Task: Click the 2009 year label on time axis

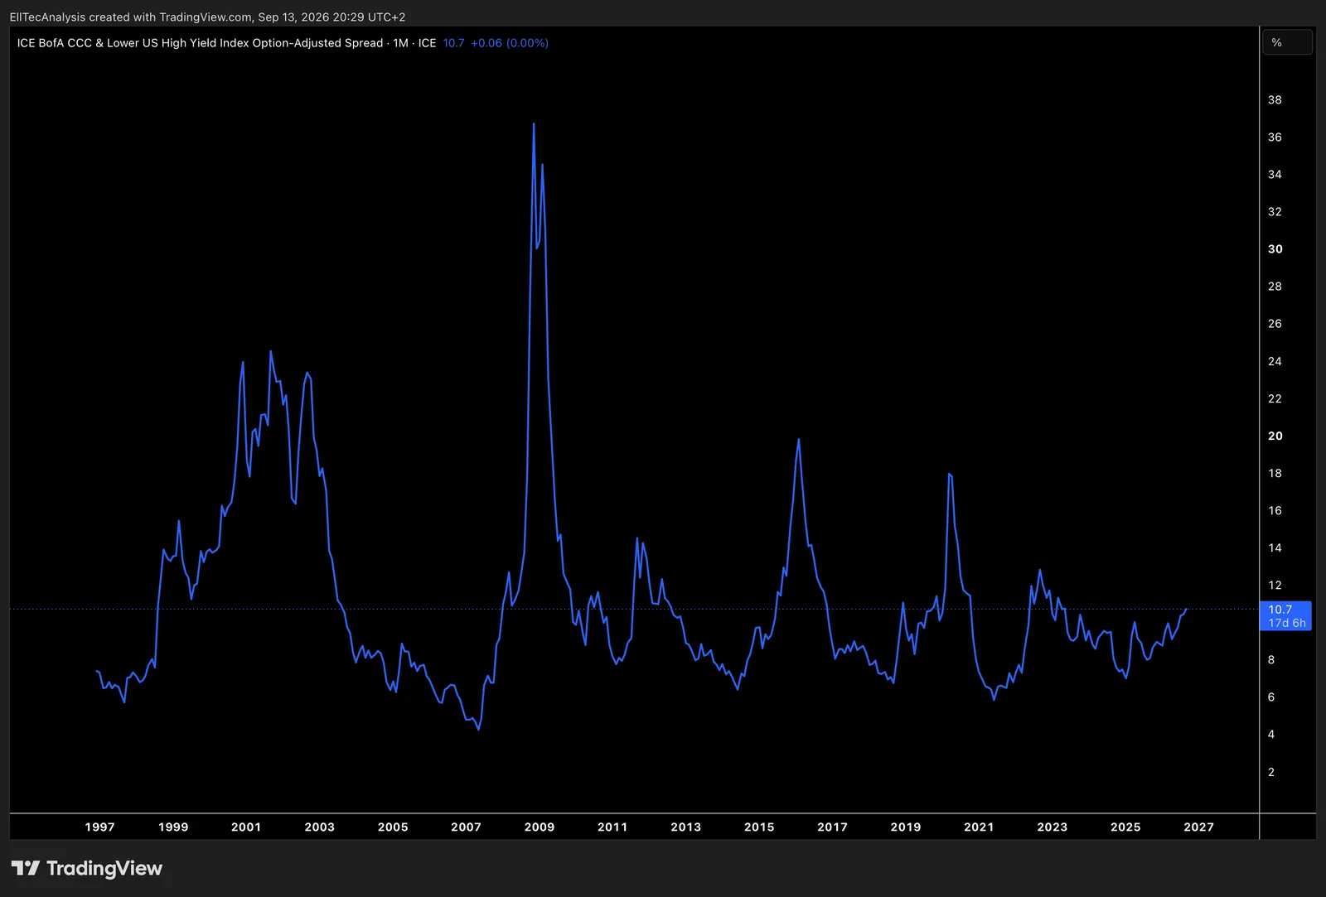Action: pos(540,827)
